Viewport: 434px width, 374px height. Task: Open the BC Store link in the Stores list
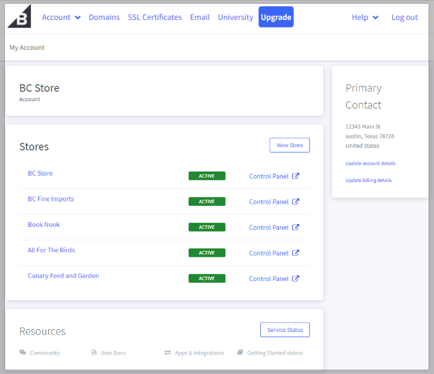[x=40, y=173]
